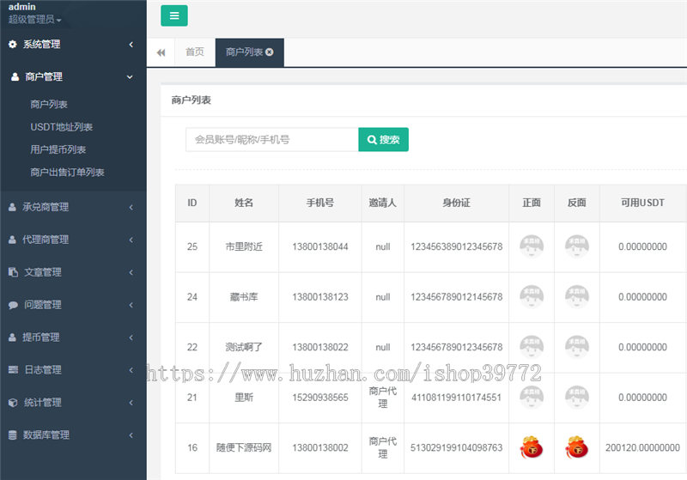Click the 问题管理 chat bubble icon
687x480 pixels.
(x=13, y=305)
